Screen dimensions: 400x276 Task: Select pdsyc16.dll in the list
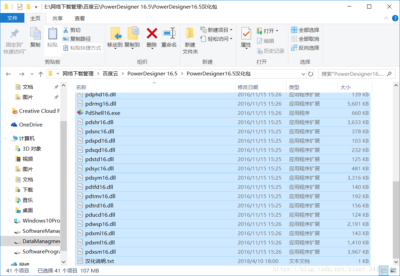[223, 168]
